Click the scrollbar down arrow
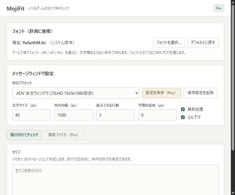 233,193
